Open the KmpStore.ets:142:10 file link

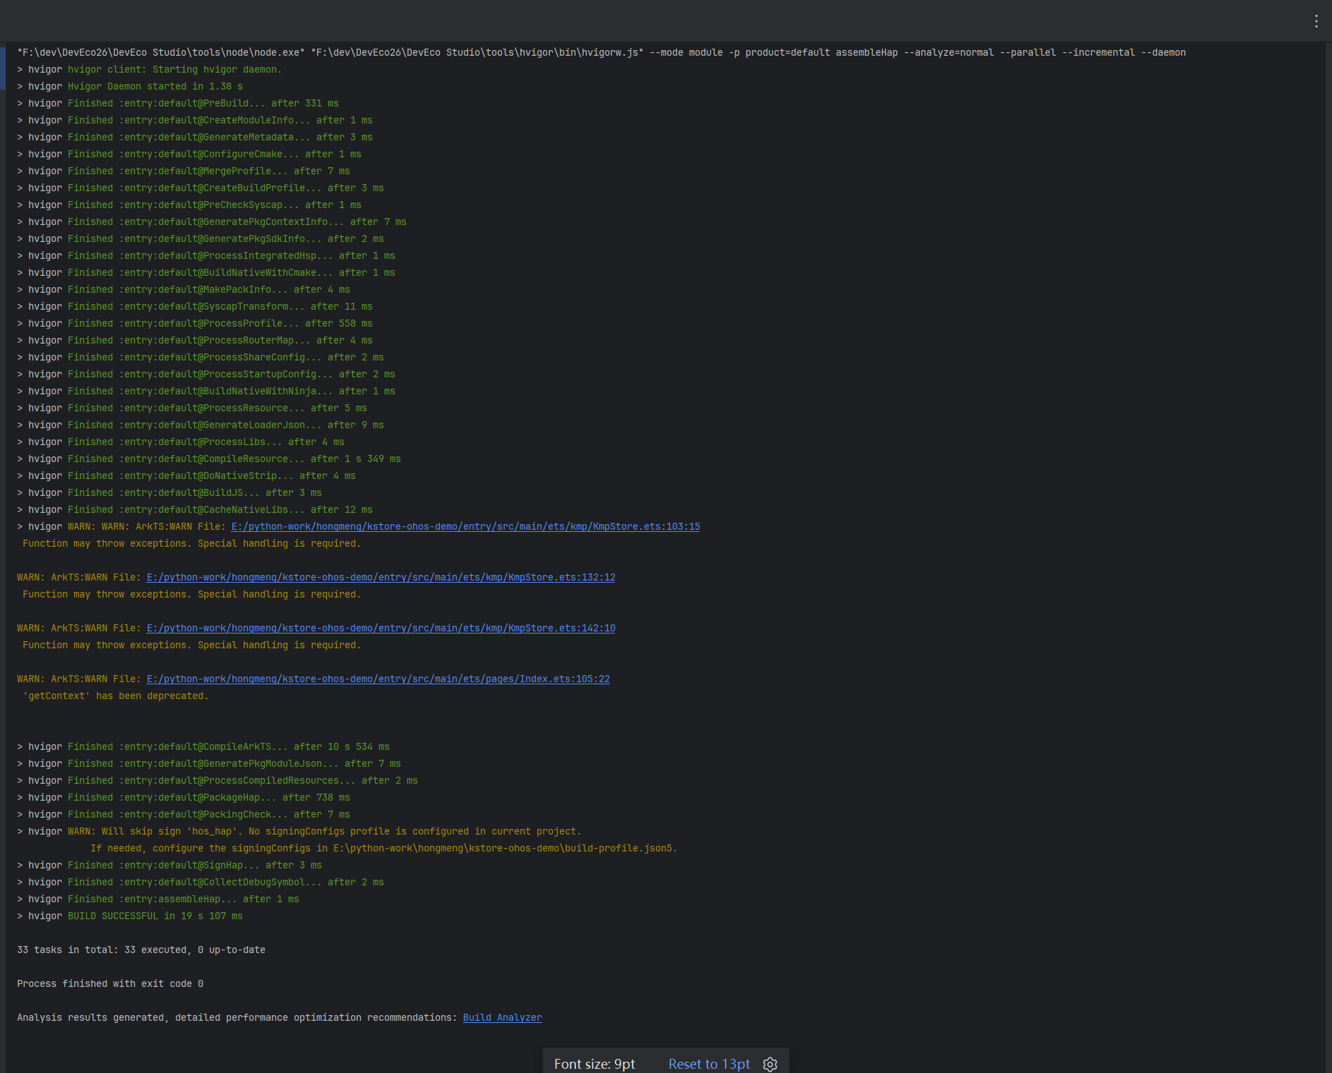pyautogui.click(x=381, y=628)
